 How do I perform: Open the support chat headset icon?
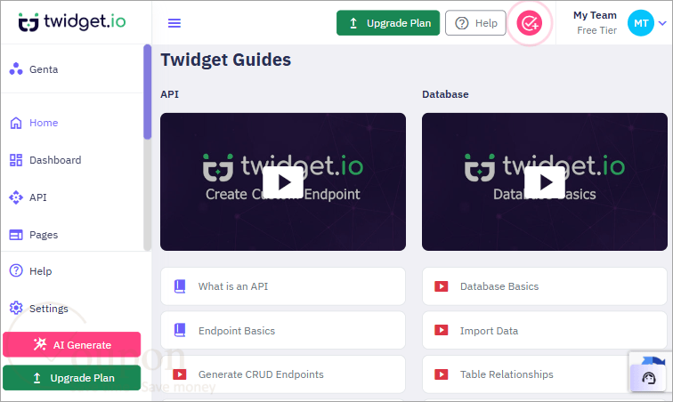[x=649, y=378]
